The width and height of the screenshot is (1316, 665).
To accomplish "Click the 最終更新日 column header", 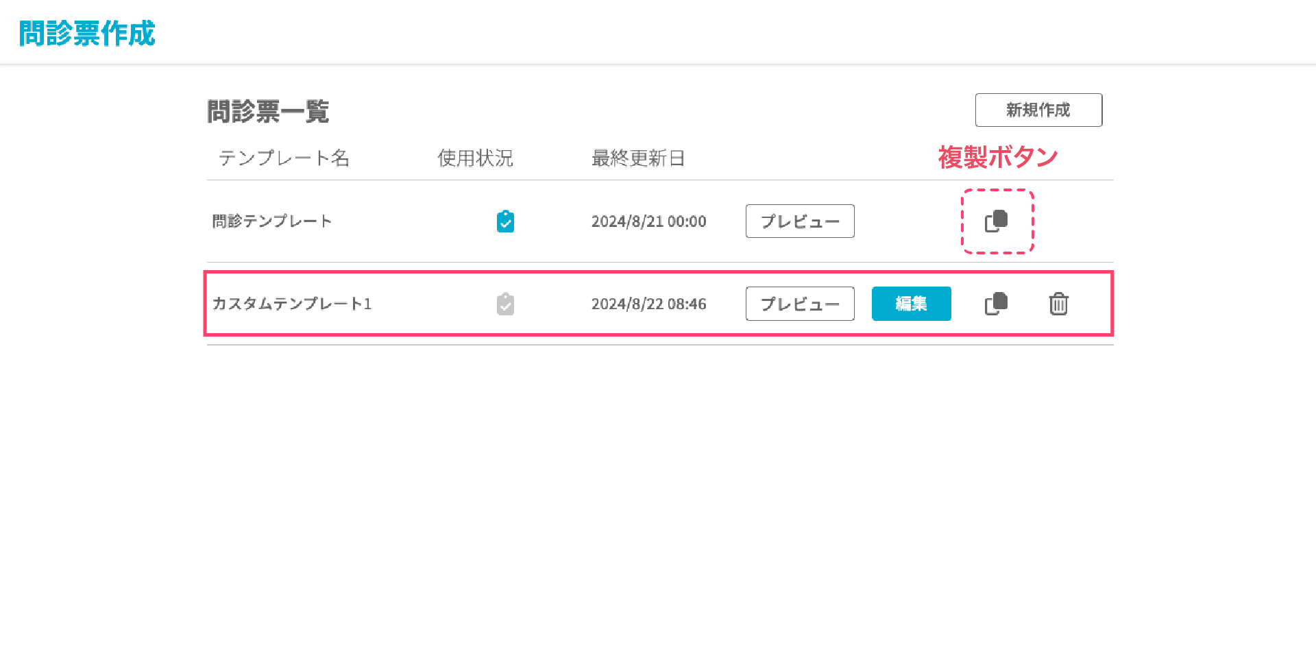I will 637,158.
